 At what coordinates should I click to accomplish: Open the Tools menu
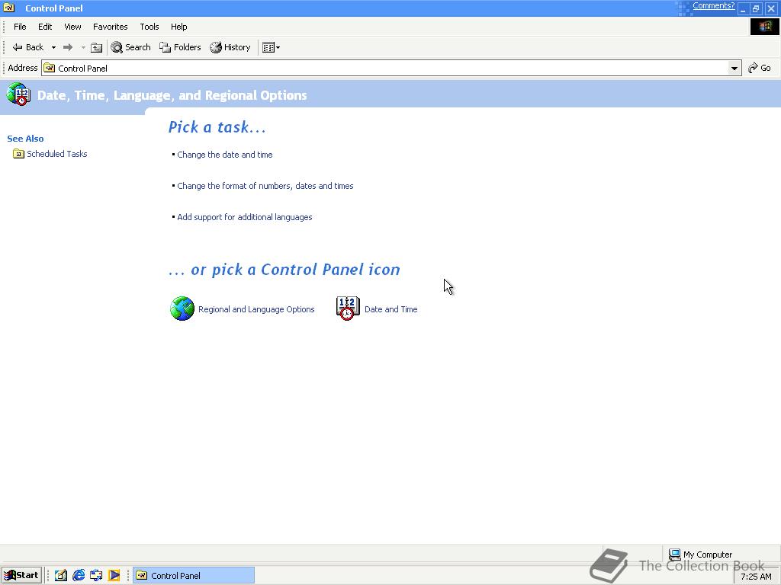(149, 27)
